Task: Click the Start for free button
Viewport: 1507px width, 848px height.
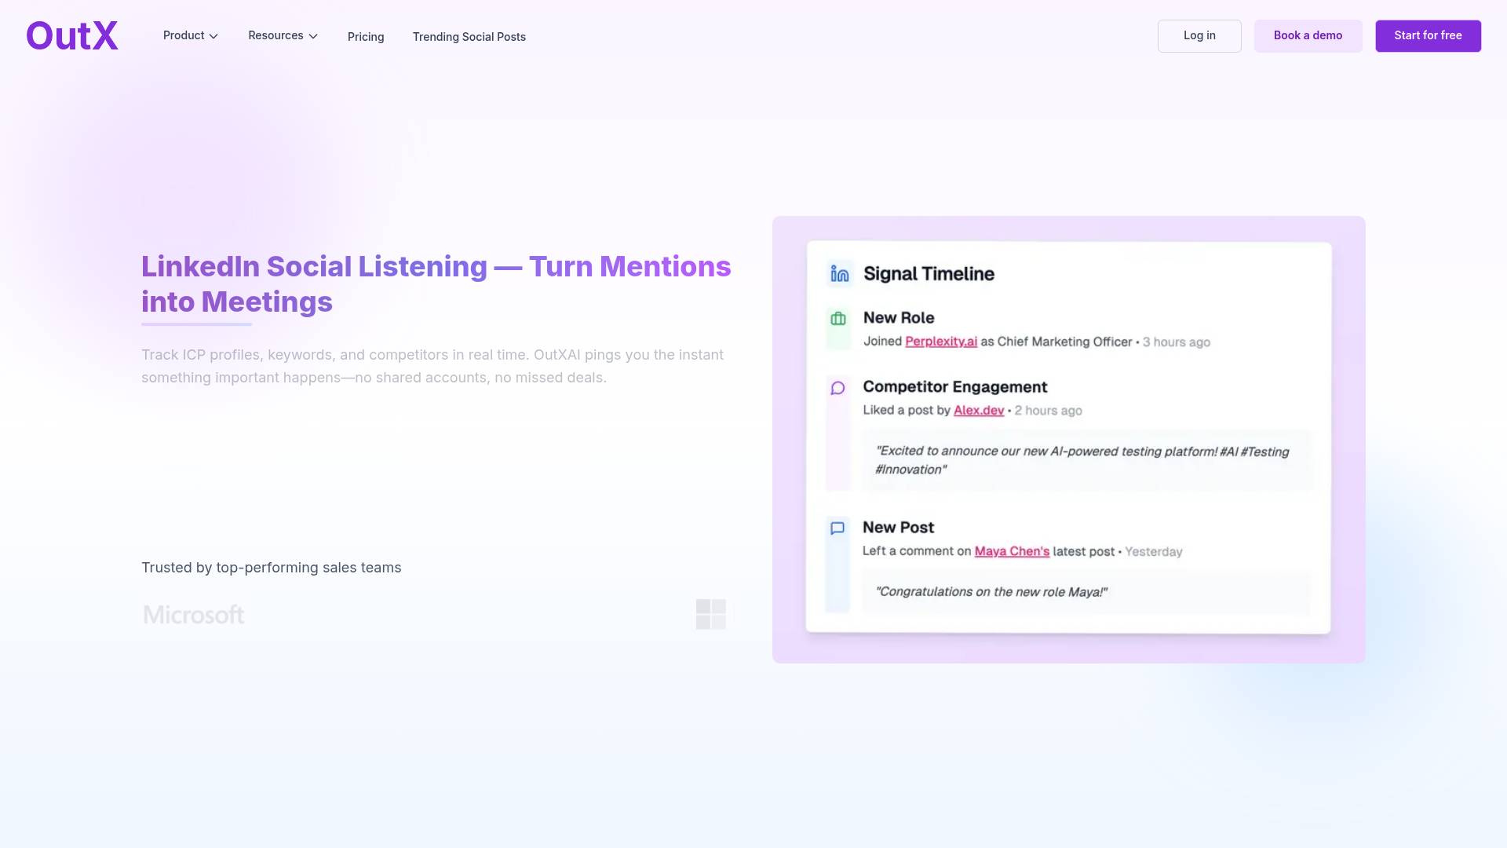Action: [1428, 36]
